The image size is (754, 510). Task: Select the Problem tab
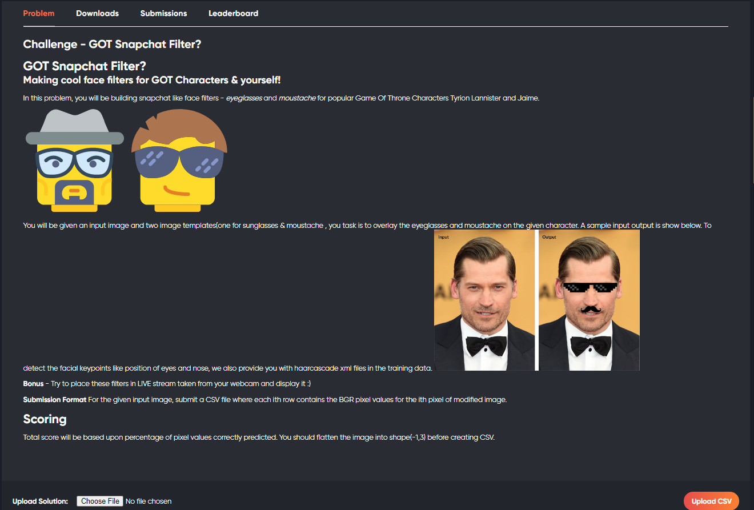[x=39, y=13]
